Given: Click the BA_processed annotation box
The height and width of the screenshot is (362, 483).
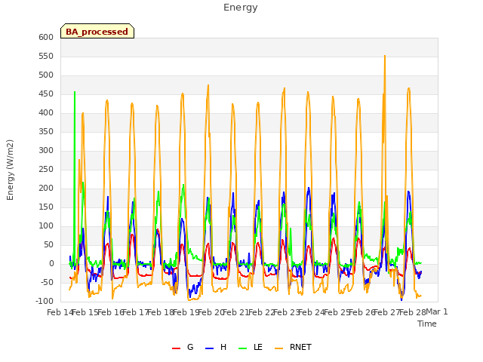Looking at the screenshot, I should pos(97,31).
